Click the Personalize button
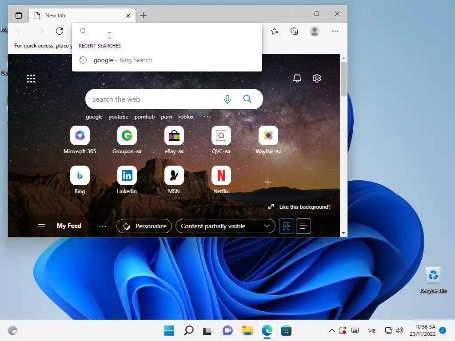The image size is (455, 341). [144, 226]
